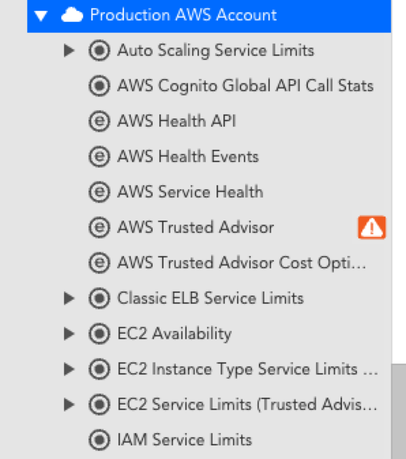Click the datasource icon for IAM Service Limits
This screenshot has height=459, width=406.
click(99, 440)
